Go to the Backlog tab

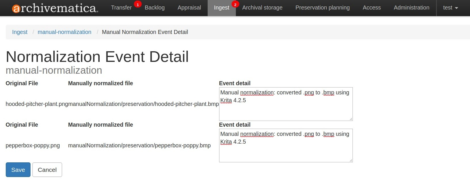click(155, 8)
